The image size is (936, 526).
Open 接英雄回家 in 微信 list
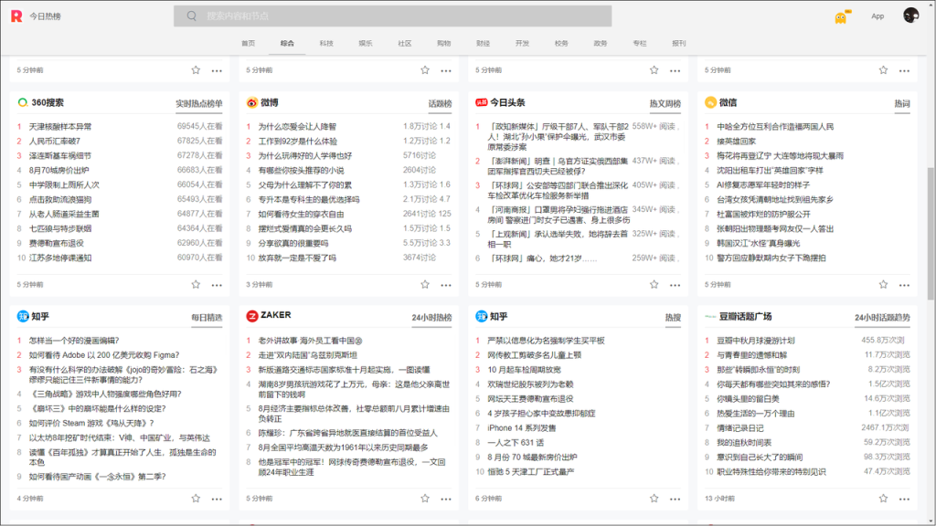pyautogui.click(x=736, y=142)
